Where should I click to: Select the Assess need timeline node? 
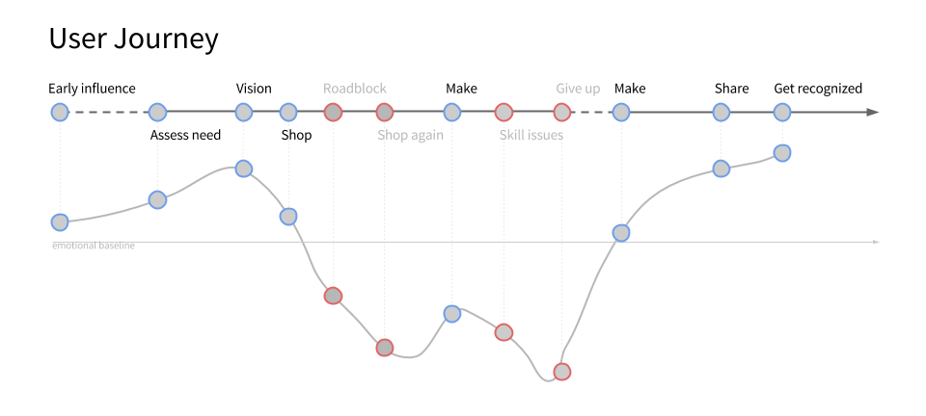coord(157,112)
